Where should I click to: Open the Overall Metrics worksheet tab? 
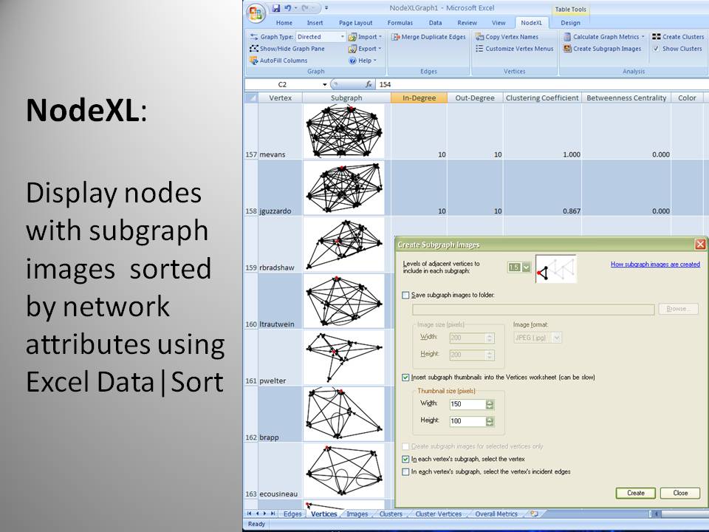point(496,514)
